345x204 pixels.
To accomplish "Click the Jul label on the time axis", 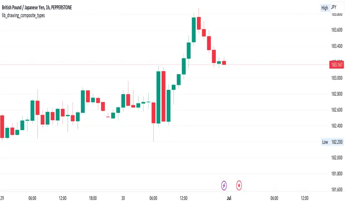I will [229, 198].
